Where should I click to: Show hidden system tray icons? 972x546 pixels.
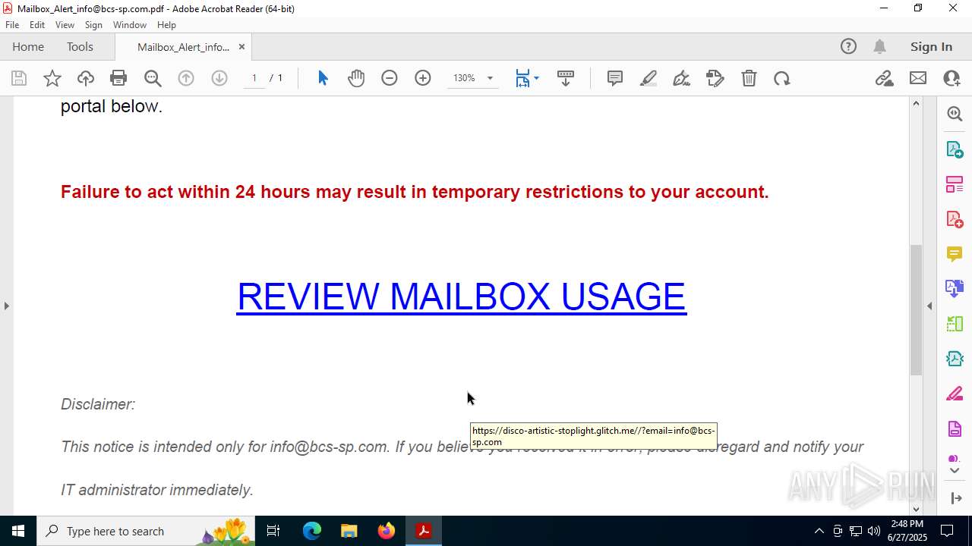tap(819, 531)
